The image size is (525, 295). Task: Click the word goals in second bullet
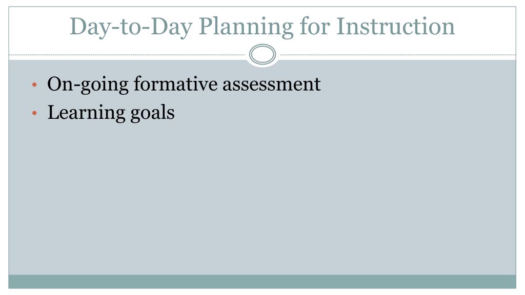(x=152, y=113)
